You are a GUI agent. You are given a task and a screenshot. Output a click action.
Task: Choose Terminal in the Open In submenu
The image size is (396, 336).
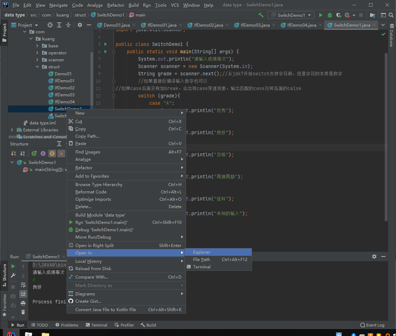[x=218, y=267]
